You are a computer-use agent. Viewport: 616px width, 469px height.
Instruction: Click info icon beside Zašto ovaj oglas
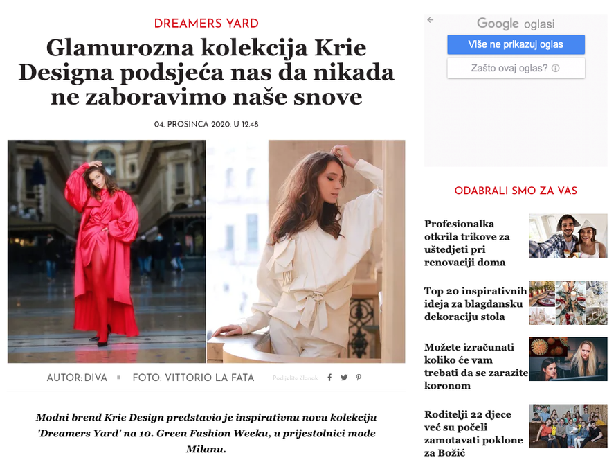click(x=556, y=69)
